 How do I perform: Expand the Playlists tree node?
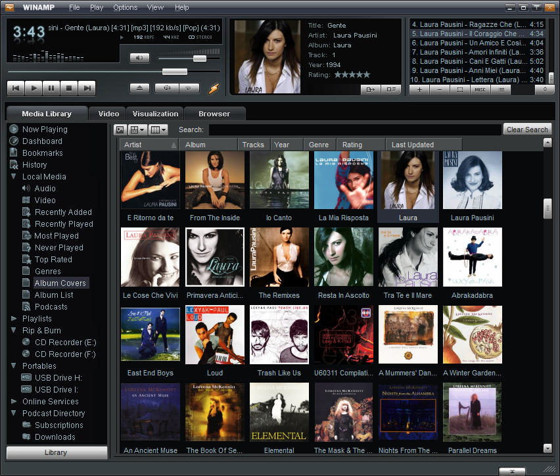pos(14,318)
